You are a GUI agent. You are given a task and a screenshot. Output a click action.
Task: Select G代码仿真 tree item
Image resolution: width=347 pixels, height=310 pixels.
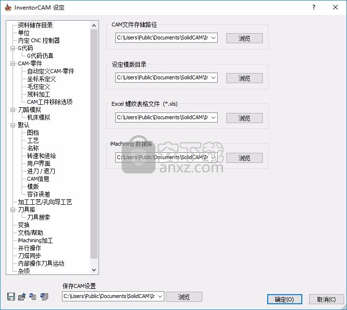40,56
